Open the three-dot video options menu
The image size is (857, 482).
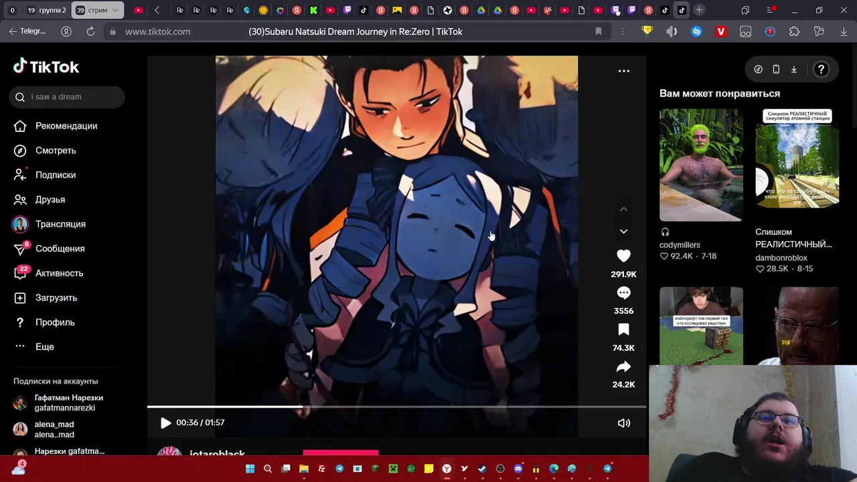[623, 71]
